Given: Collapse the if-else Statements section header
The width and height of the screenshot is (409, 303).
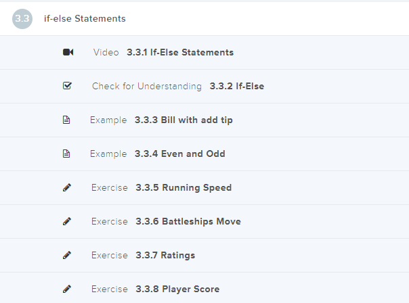Looking at the screenshot, I should (x=89, y=19).
